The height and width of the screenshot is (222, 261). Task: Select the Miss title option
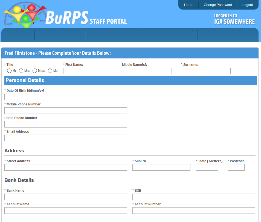pyautogui.click(x=35, y=71)
